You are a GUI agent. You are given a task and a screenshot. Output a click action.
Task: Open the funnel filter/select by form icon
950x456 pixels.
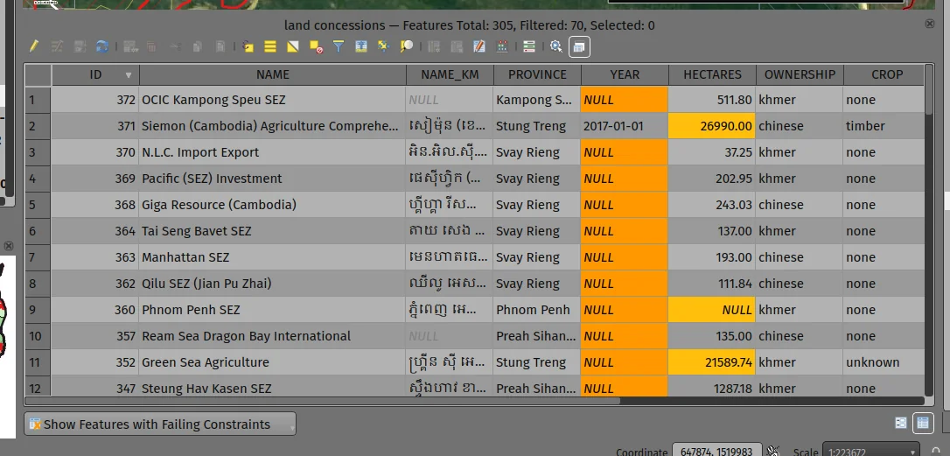pos(339,46)
